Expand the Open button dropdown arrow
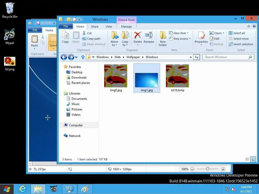259x194 pixels. [x=224, y=33]
